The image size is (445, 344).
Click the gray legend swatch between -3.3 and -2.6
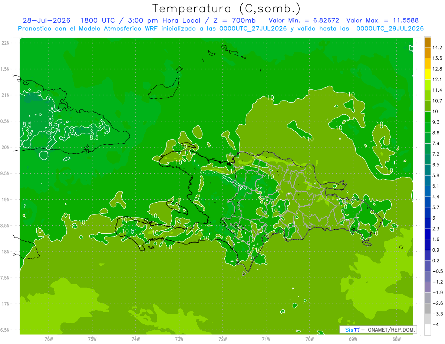tap(428, 308)
